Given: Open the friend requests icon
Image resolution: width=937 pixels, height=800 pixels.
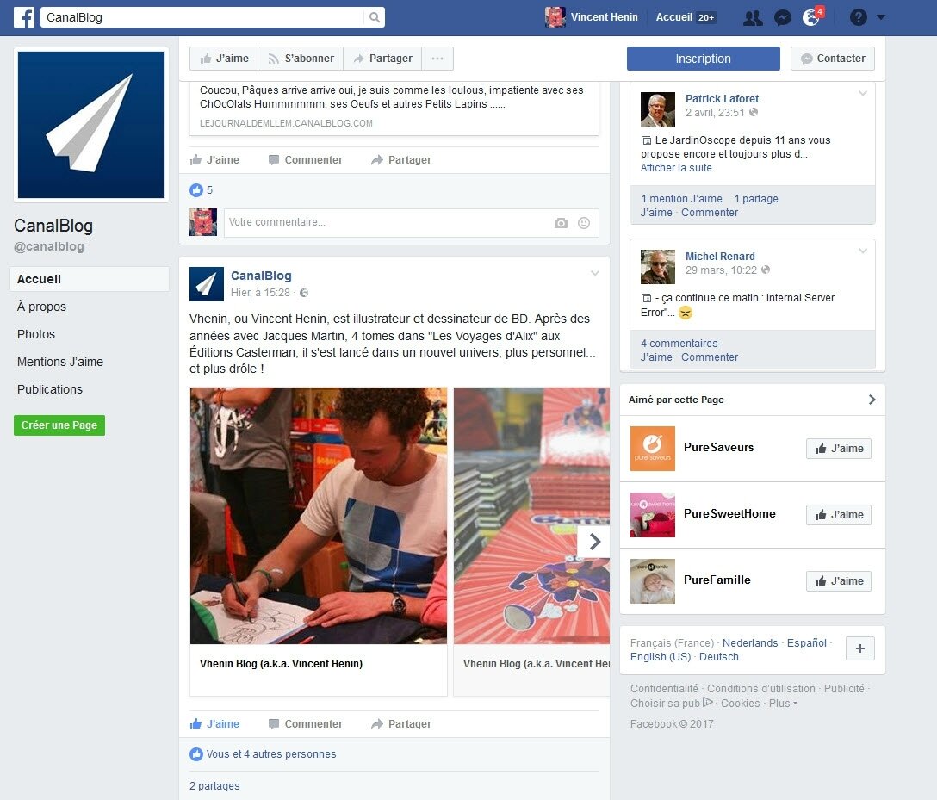Looking at the screenshot, I should [x=753, y=17].
